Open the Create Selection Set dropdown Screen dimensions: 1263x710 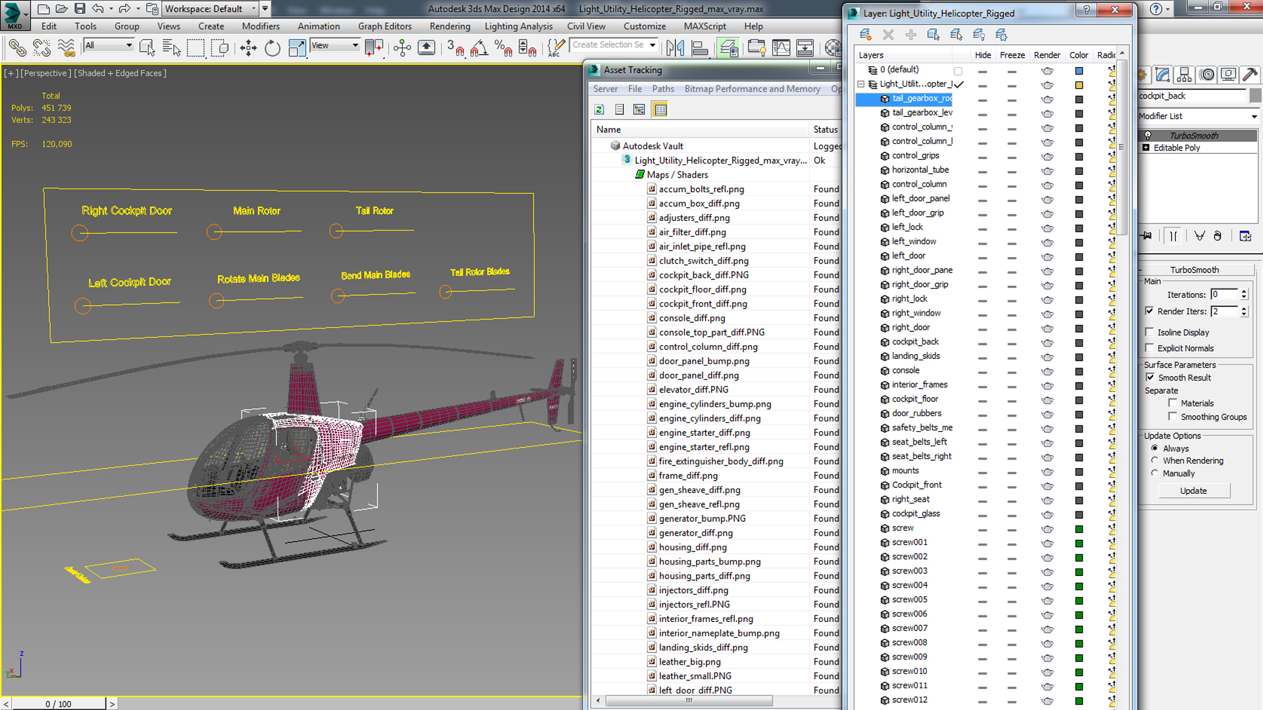[653, 45]
